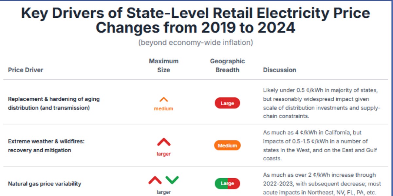Click the Discussion column header
This screenshot has height=196, width=393.
click(x=279, y=70)
